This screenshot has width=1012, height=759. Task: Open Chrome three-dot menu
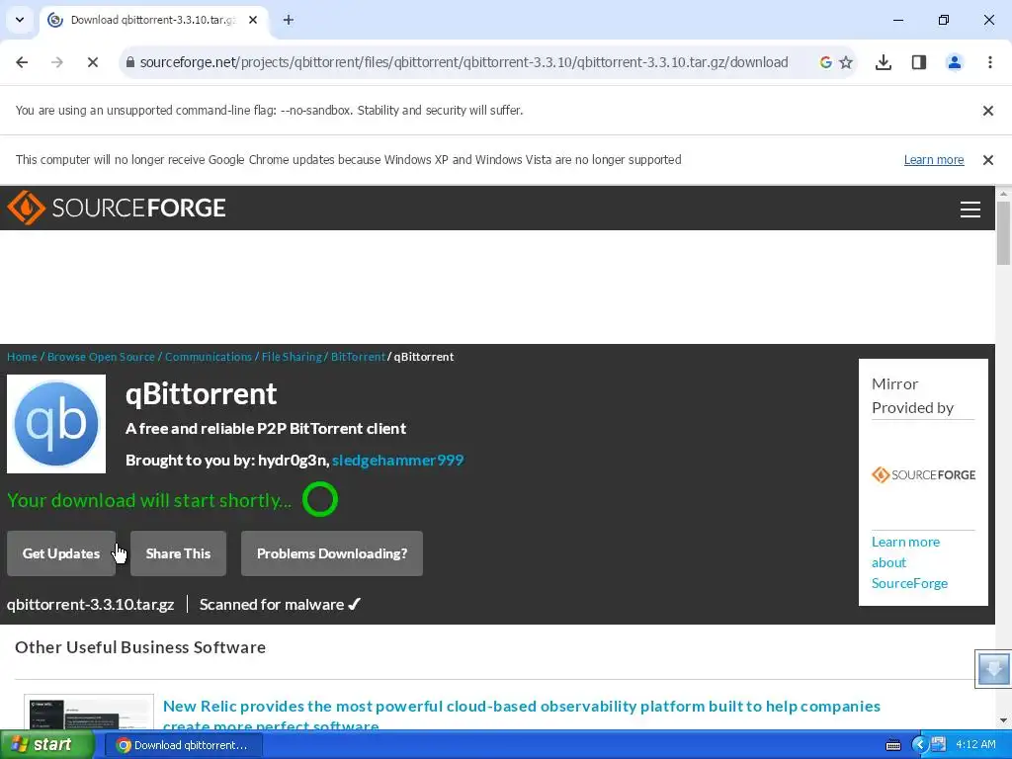[x=989, y=62]
